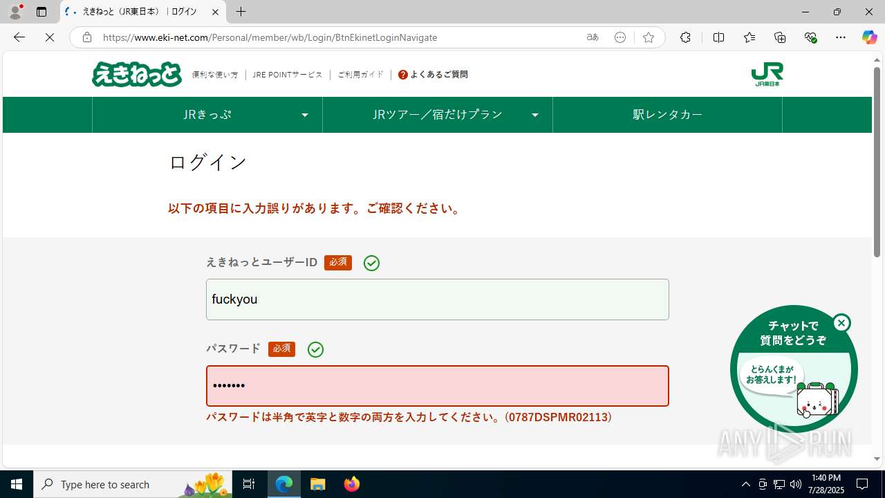The image size is (885, 498).
Task: Click the えきねっと logo
Action: click(x=137, y=74)
